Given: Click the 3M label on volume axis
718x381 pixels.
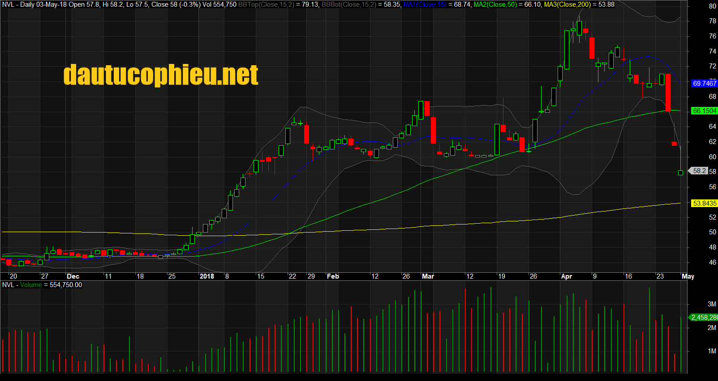Looking at the screenshot, I should tap(711, 304).
